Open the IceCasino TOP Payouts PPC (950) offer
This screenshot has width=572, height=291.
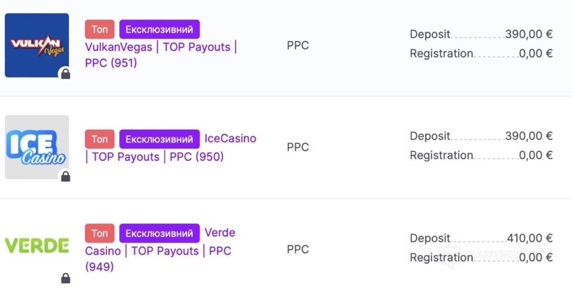pos(171,147)
